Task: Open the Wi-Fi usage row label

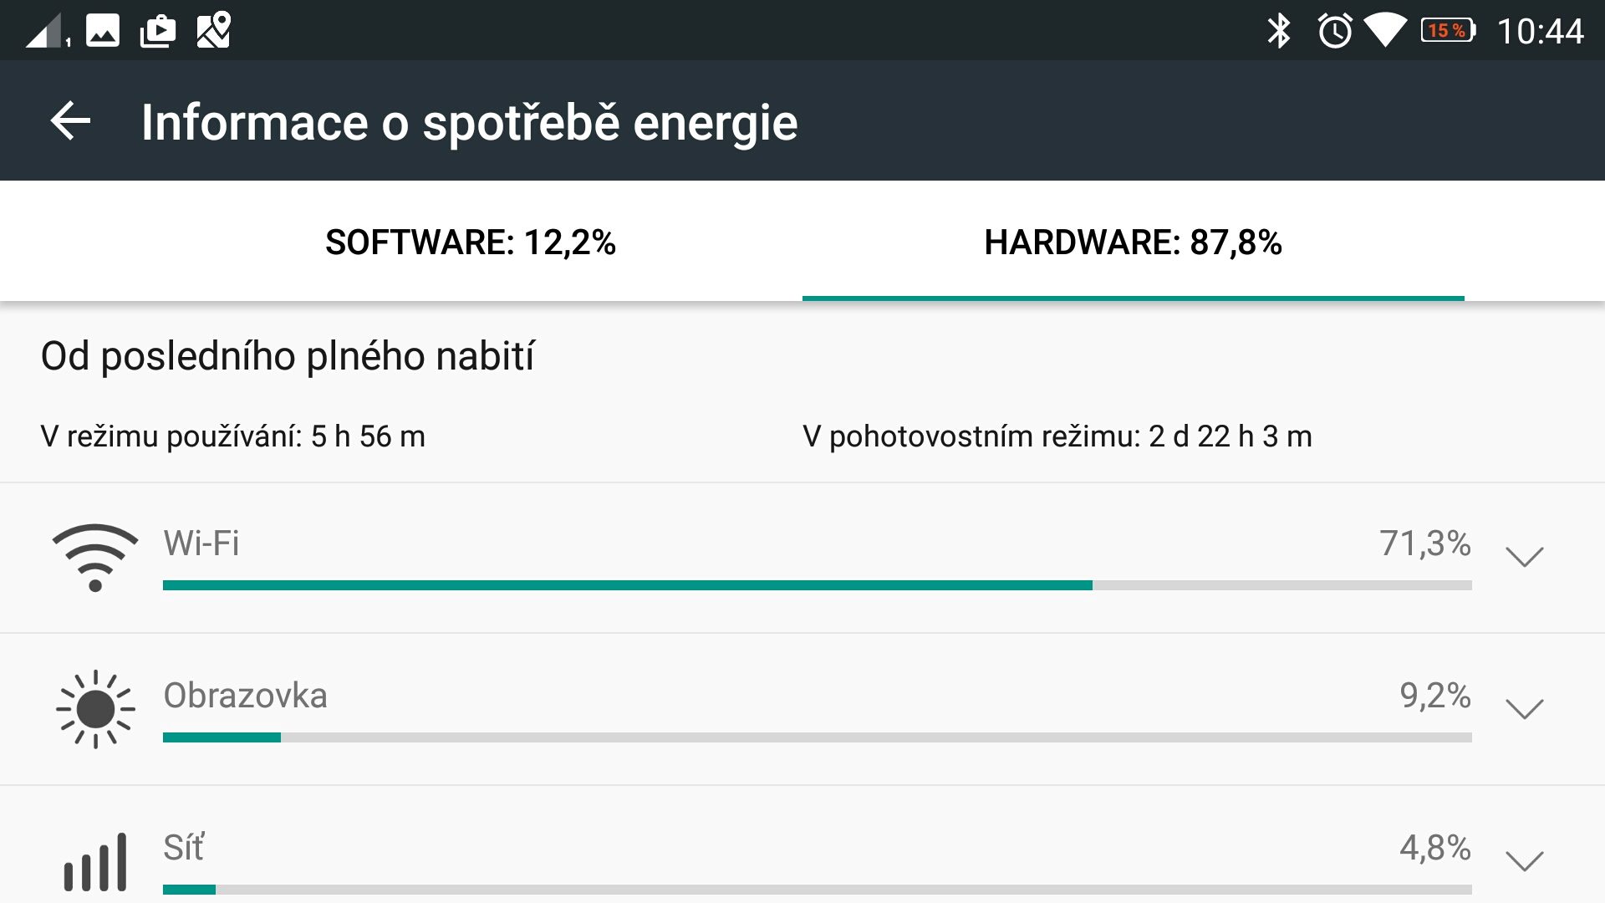Action: tap(201, 543)
